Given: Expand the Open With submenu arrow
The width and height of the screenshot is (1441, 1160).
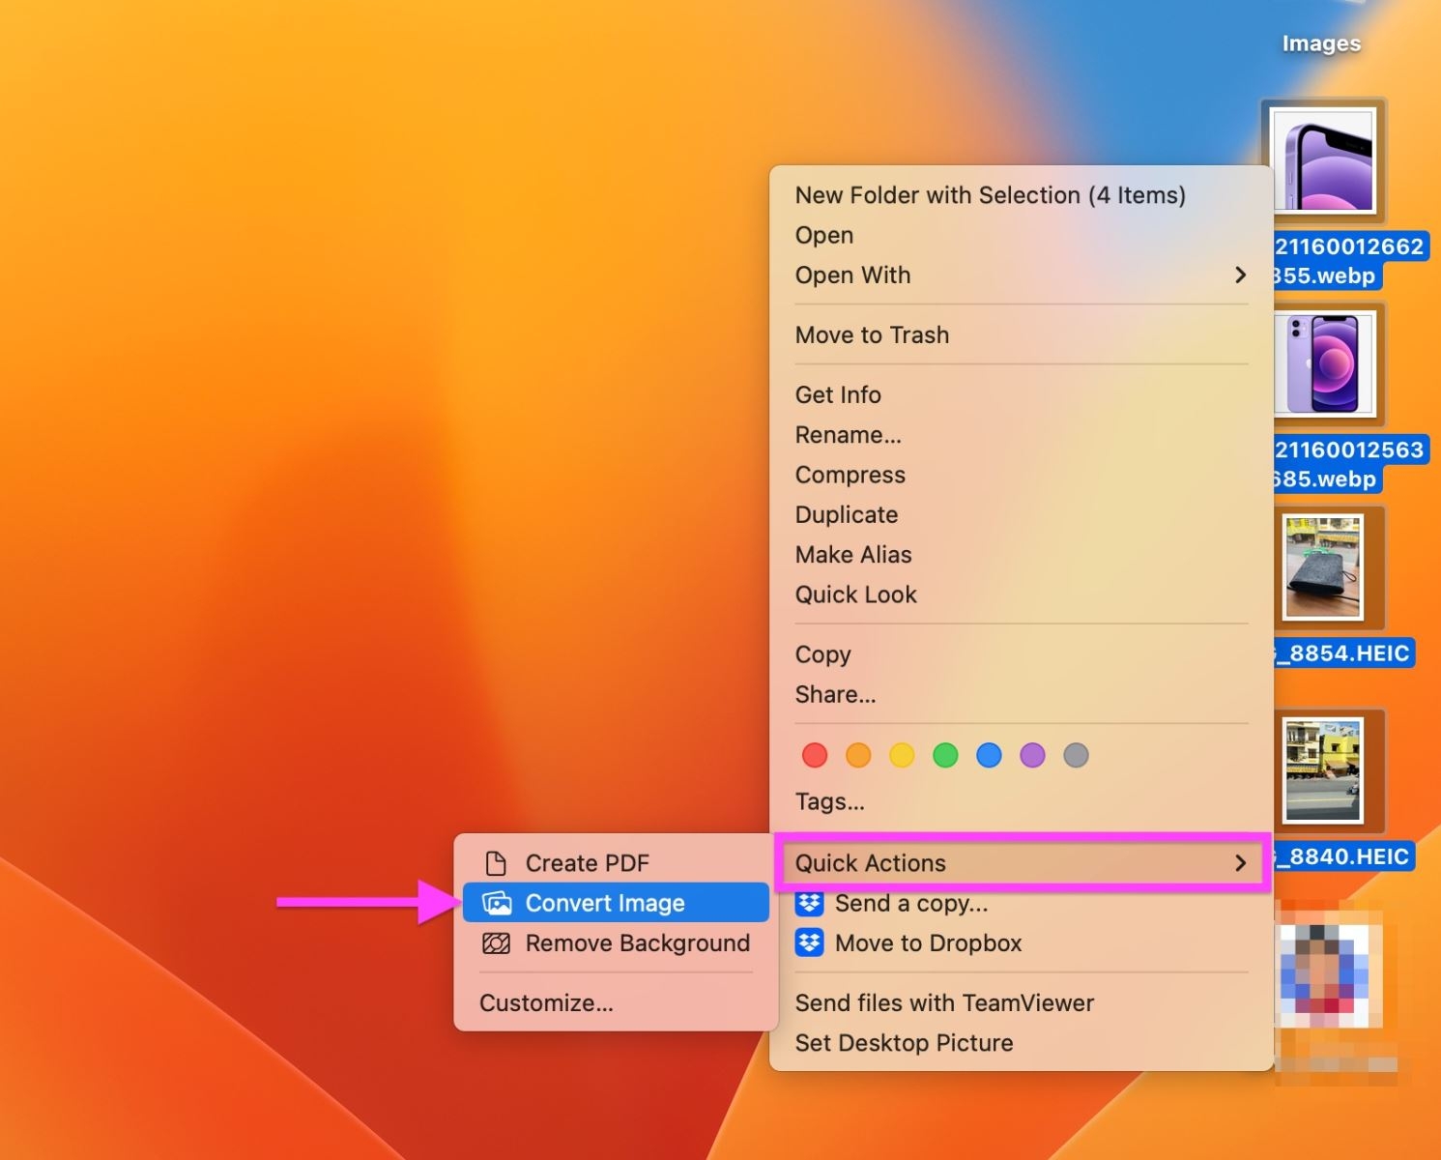Looking at the screenshot, I should coord(1241,275).
